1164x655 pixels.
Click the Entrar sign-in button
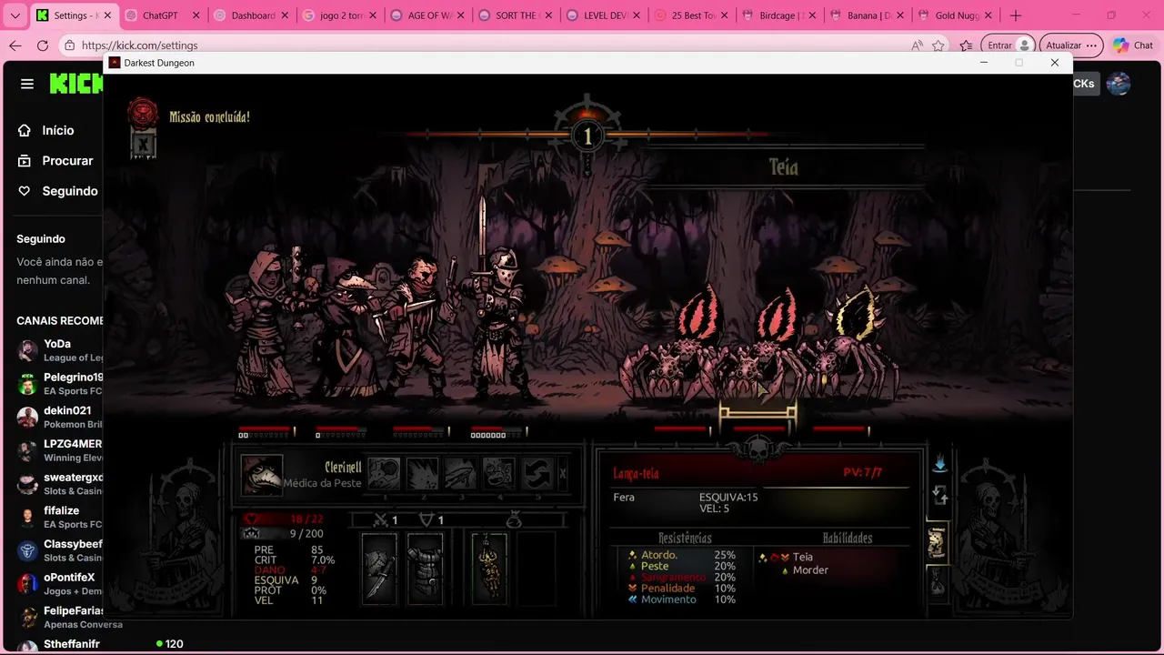click(x=1008, y=45)
